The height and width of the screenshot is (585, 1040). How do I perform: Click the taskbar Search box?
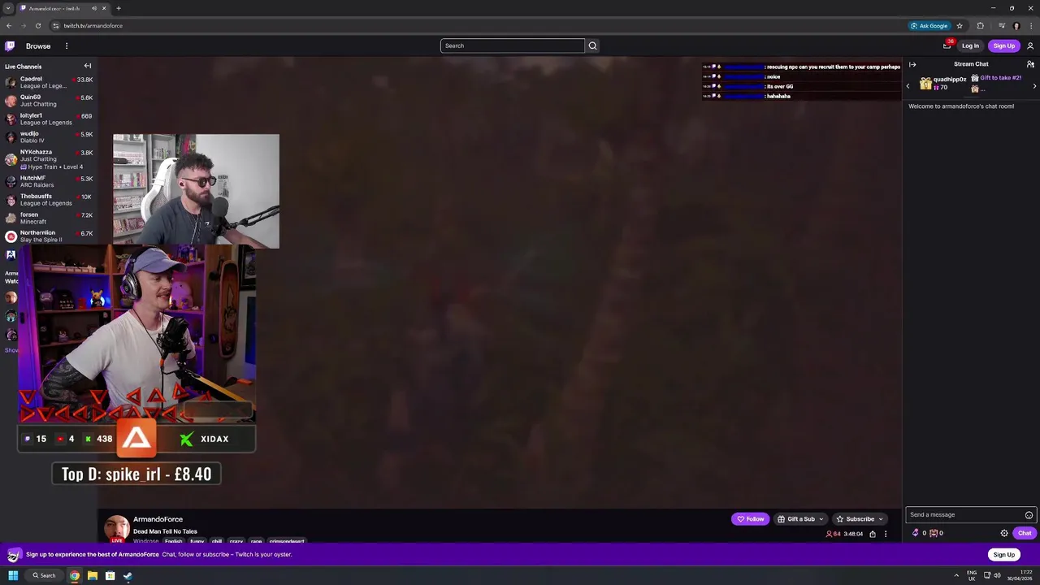45,575
